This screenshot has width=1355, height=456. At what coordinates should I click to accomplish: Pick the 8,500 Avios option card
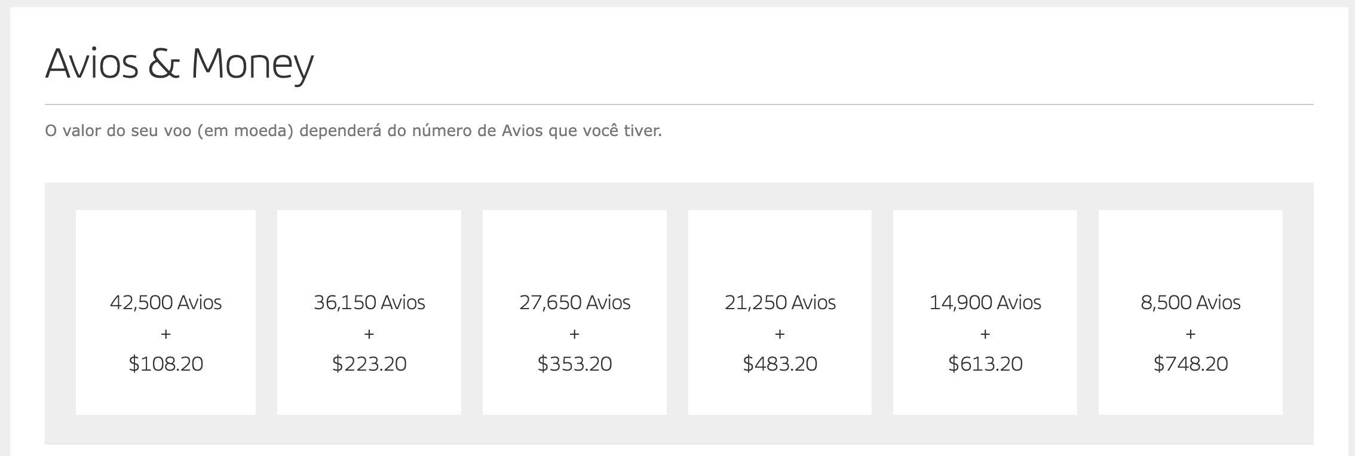coord(1191,312)
